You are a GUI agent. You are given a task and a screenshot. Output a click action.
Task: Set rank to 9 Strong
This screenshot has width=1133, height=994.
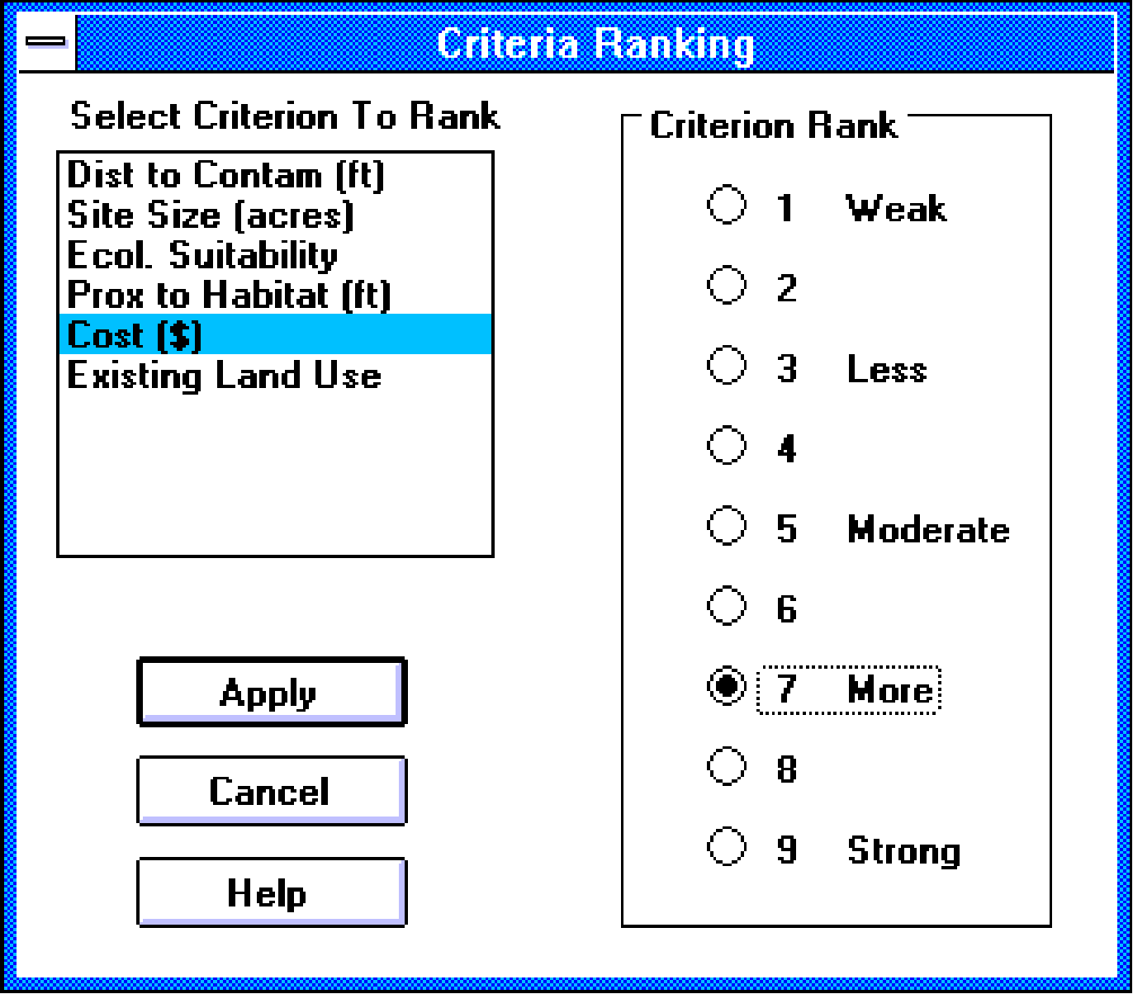pyautogui.click(x=728, y=847)
